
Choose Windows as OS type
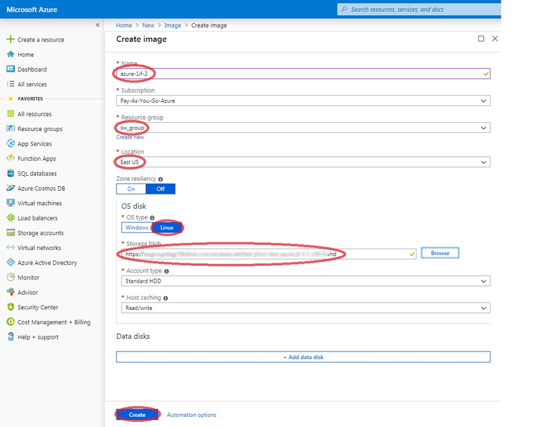click(x=137, y=227)
